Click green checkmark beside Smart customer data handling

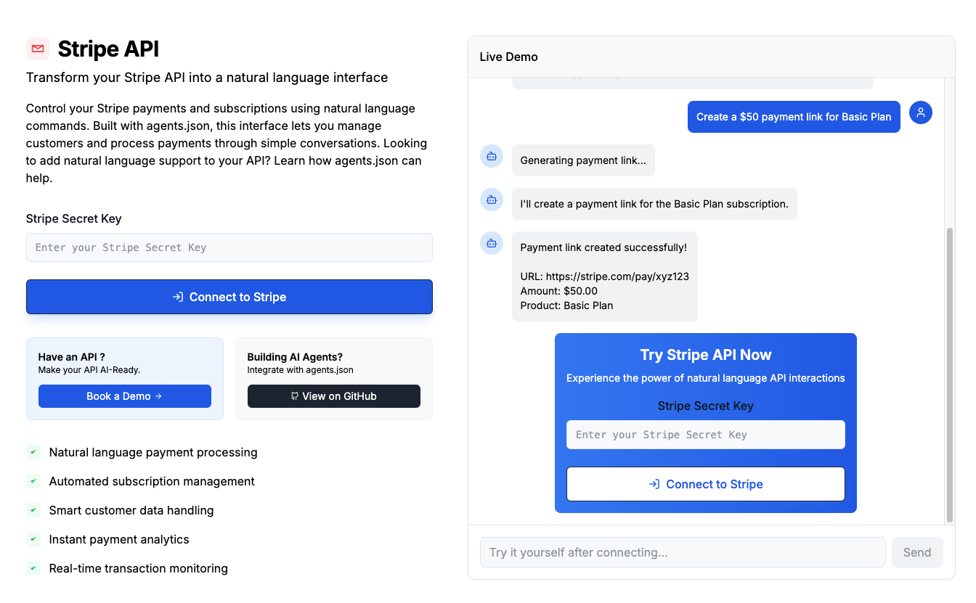pos(33,510)
